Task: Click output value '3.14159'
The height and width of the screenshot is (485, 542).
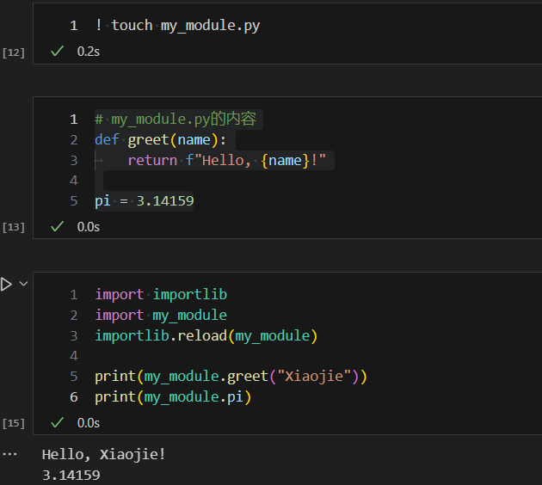Action: (x=71, y=476)
